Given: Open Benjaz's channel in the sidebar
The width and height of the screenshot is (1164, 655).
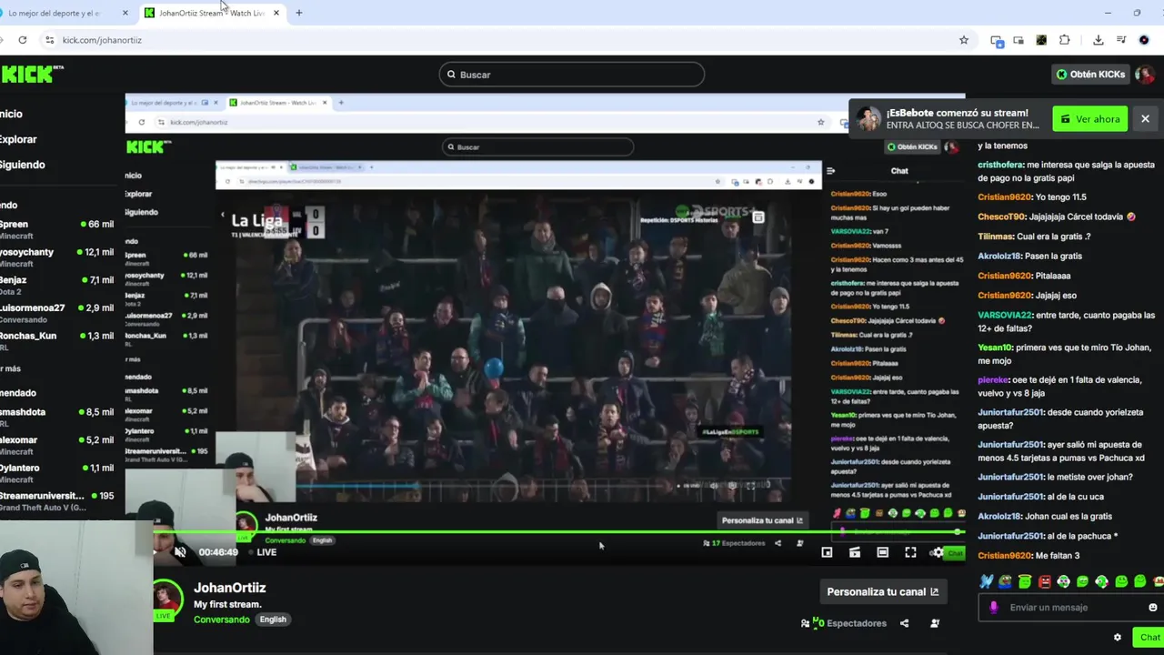Looking at the screenshot, I should (56, 286).
